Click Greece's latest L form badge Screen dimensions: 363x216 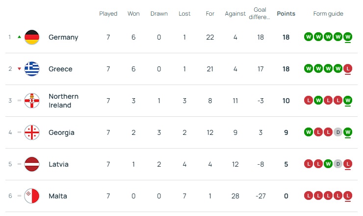click(x=348, y=69)
